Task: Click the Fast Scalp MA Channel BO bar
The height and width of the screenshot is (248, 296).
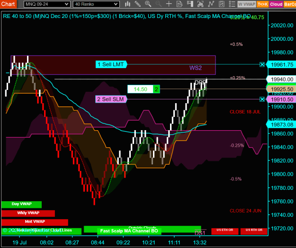Action: pos(129,231)
